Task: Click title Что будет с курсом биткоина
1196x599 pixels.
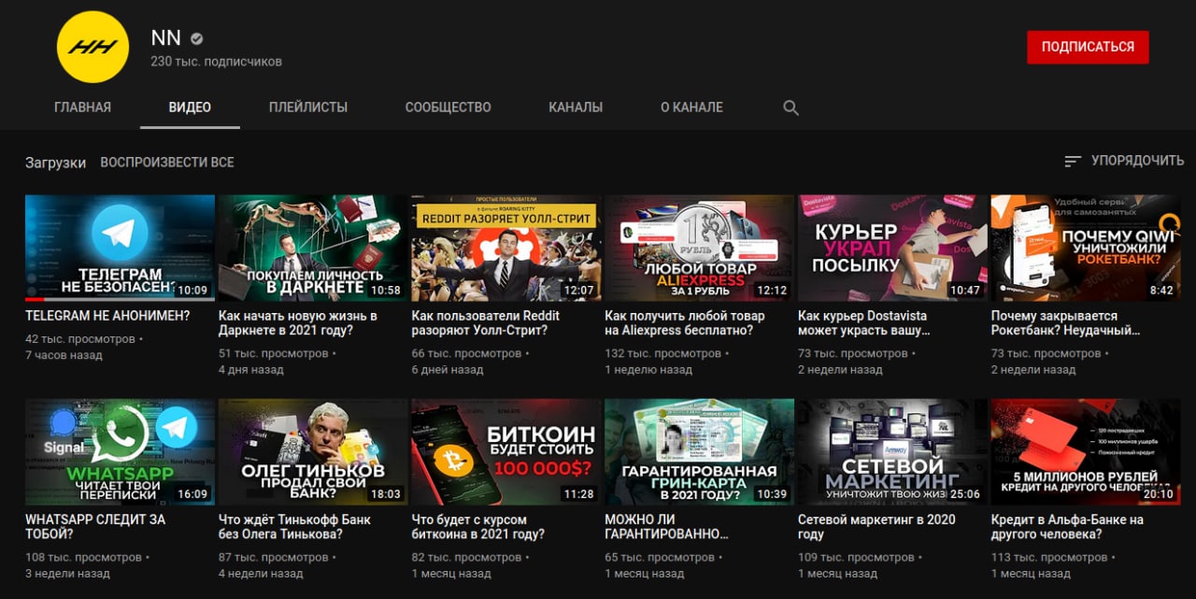Action: tap(478, 527)
